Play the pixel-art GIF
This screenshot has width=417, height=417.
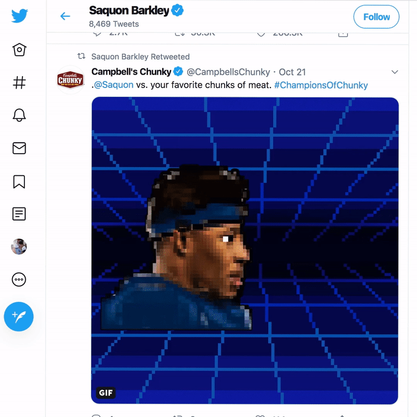point(244,251)
